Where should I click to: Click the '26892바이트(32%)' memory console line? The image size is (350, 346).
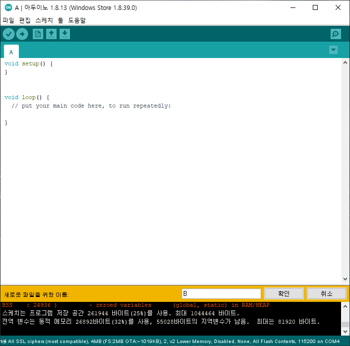pyautogui.click(x=161, y=322)
